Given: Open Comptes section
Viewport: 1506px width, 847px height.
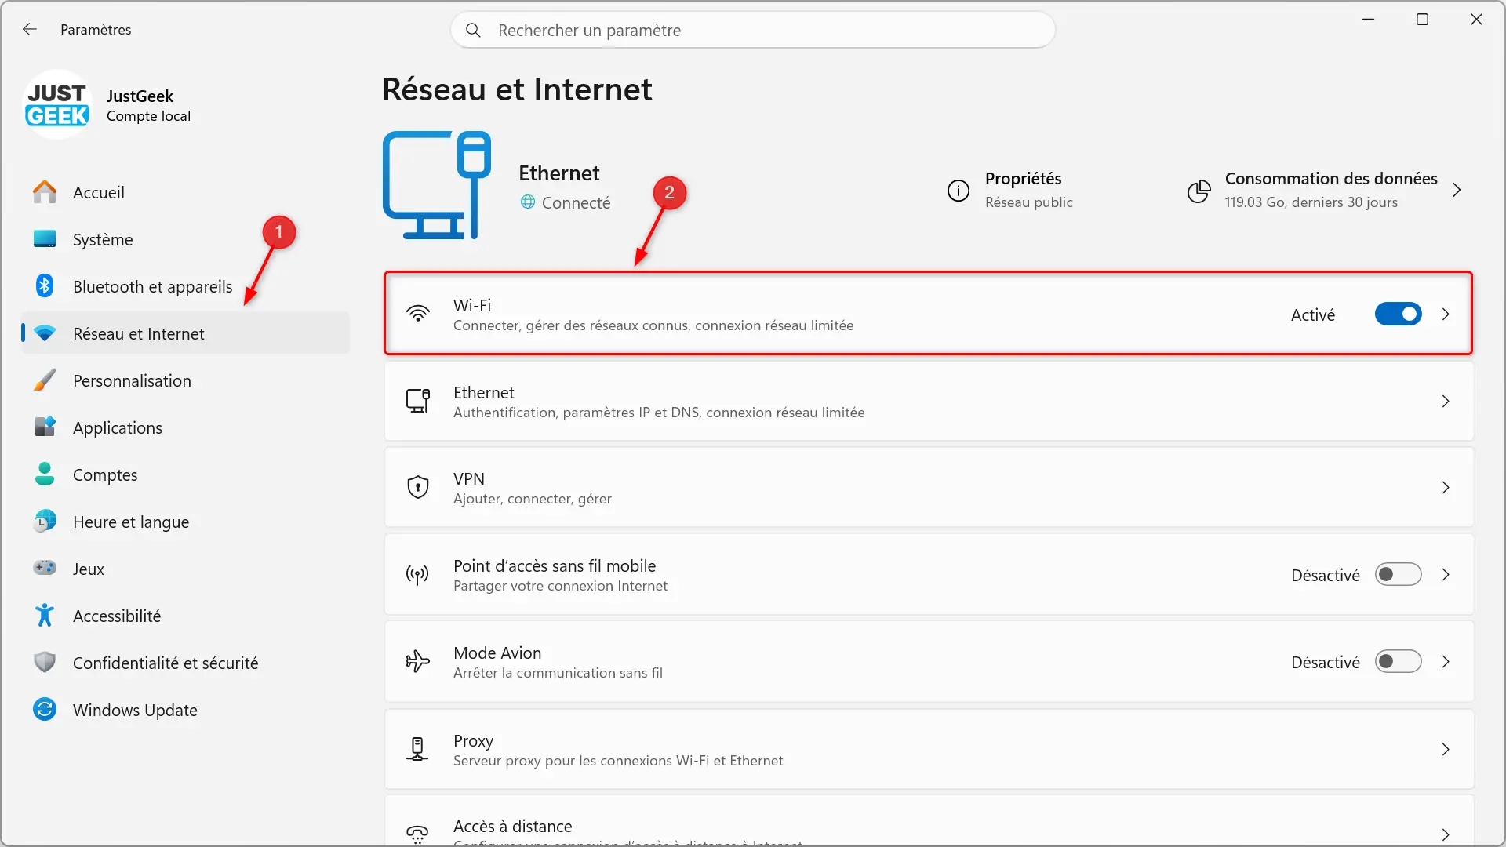Looking at the screenshot, I should point(185,474).
